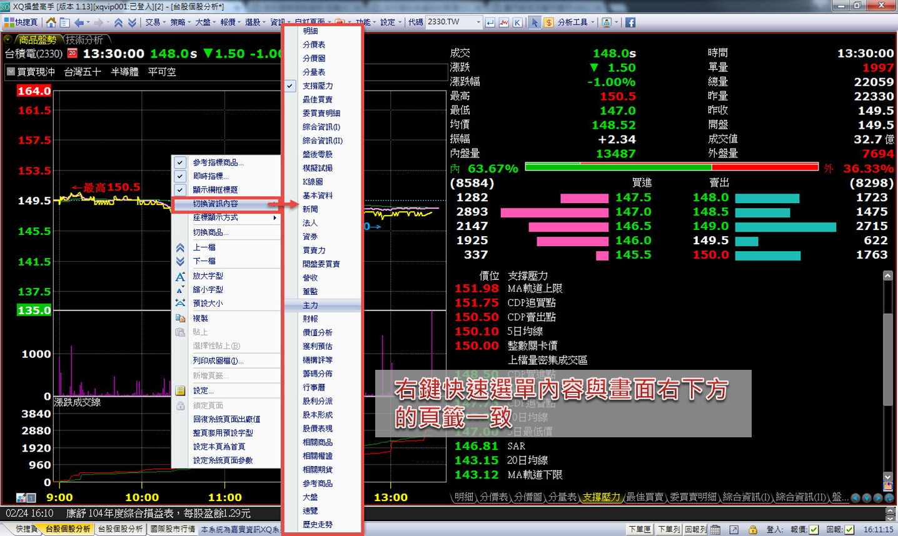Expand the 報價 quotes dropdown menu
The width and height of the screenshot is (898, 536).
click(x=231, y=22)
